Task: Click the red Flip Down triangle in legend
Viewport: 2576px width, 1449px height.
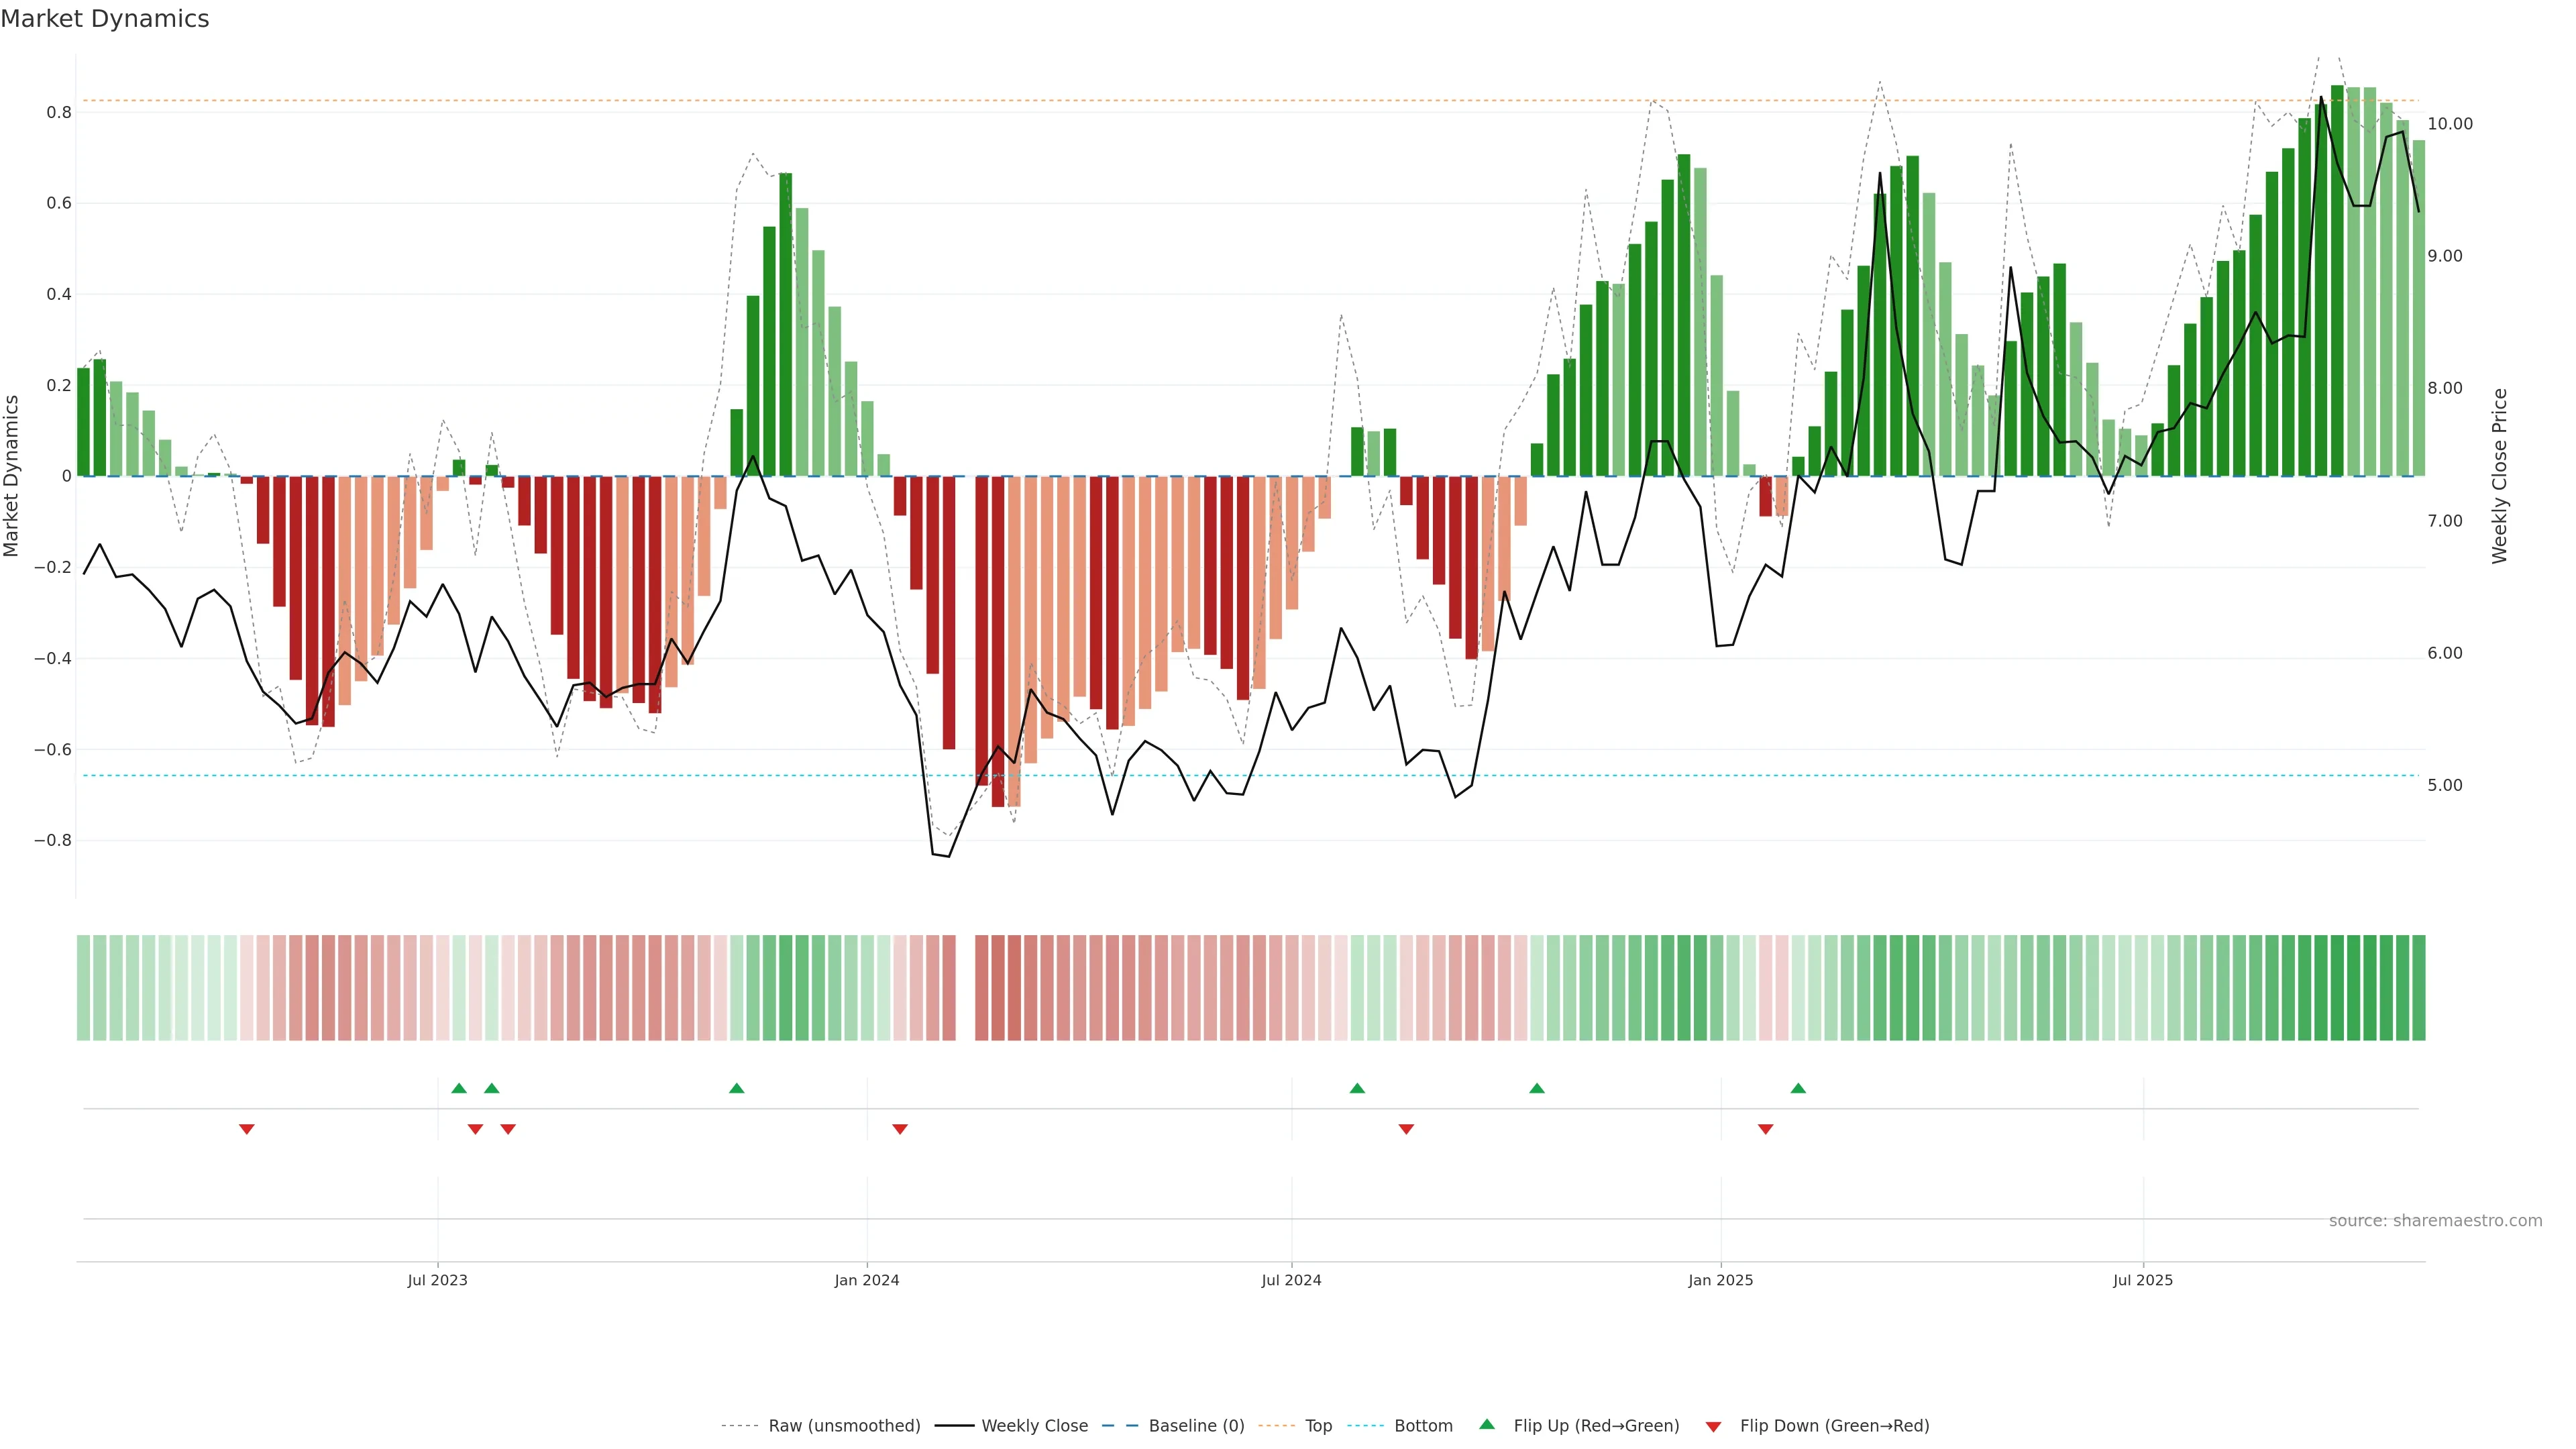Action: pos(1713,1426)
